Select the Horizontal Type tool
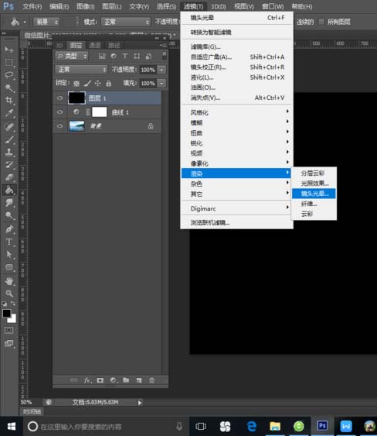 (9, 242)
